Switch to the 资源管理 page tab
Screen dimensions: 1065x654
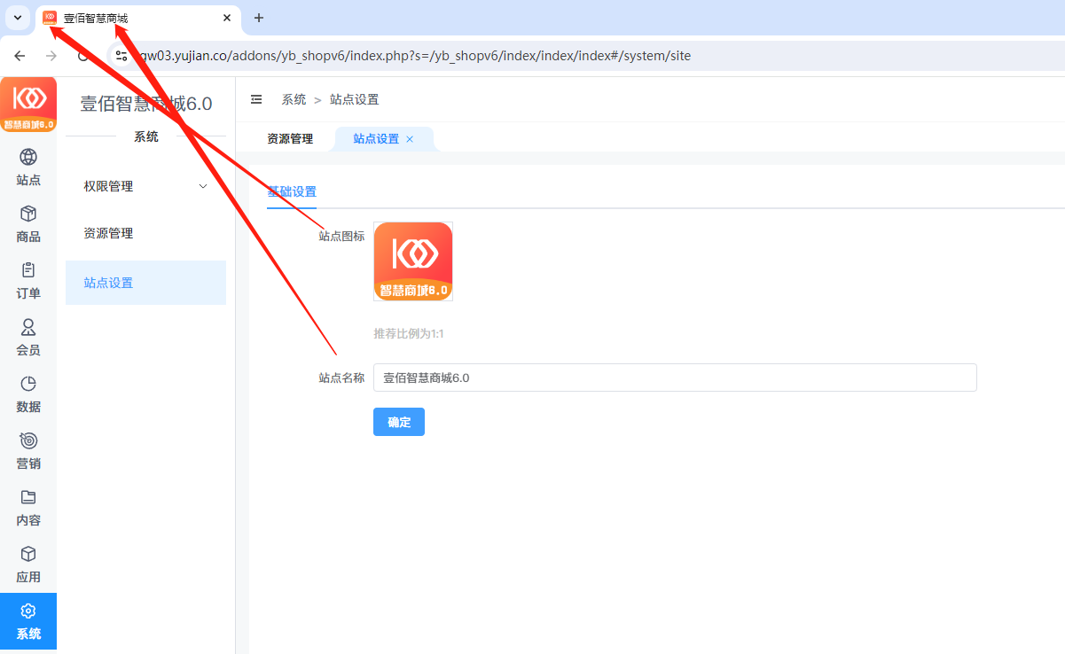point(290,139)
